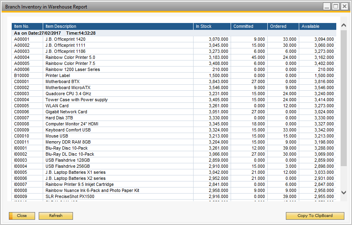Click the scroll up arrow of the report
352x225 pixels.
[x=344, y=25]
